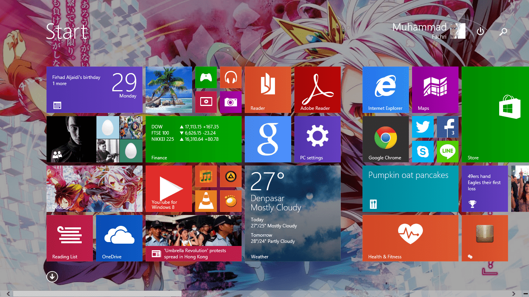The width and height of the screenshot is (529, 297).
Task: Show all apps with down arrow
Action: [52, 277]
